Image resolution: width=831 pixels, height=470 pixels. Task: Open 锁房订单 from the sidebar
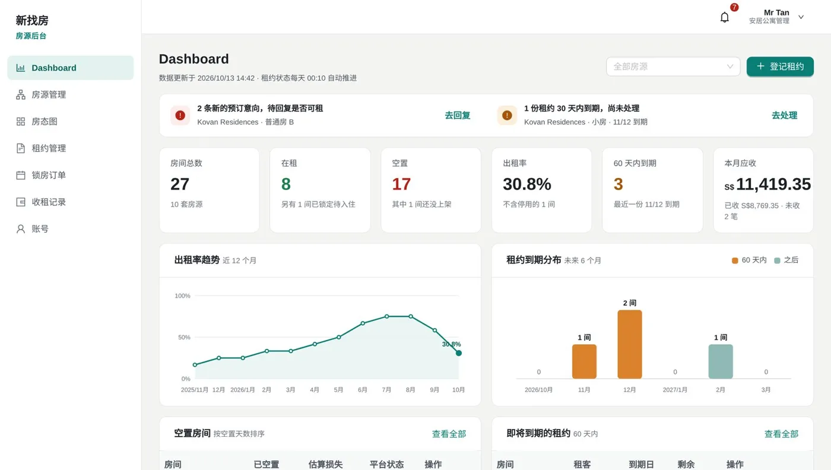71,175
